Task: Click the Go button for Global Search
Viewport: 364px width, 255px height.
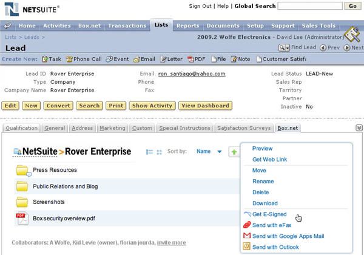Action: pyautogui.click(x=352, y=6)
